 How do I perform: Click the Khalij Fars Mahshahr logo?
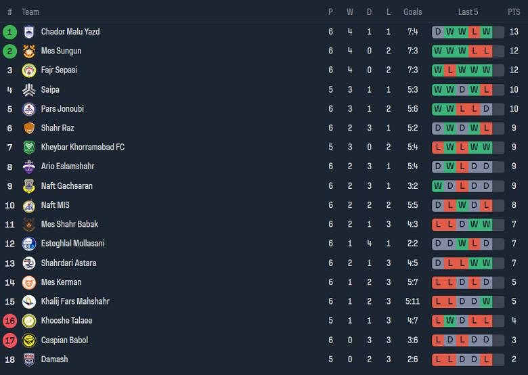[x=28, y=302]
